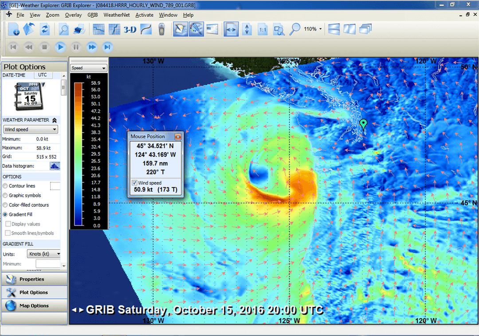Select the Contour lines radio option

click(5, 186)
